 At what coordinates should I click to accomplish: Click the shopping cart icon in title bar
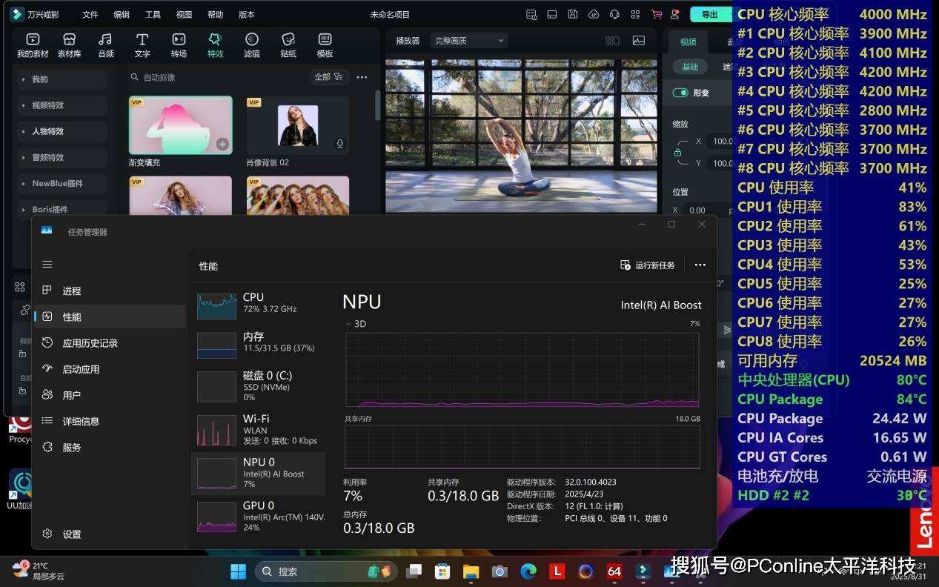[657, 14]
